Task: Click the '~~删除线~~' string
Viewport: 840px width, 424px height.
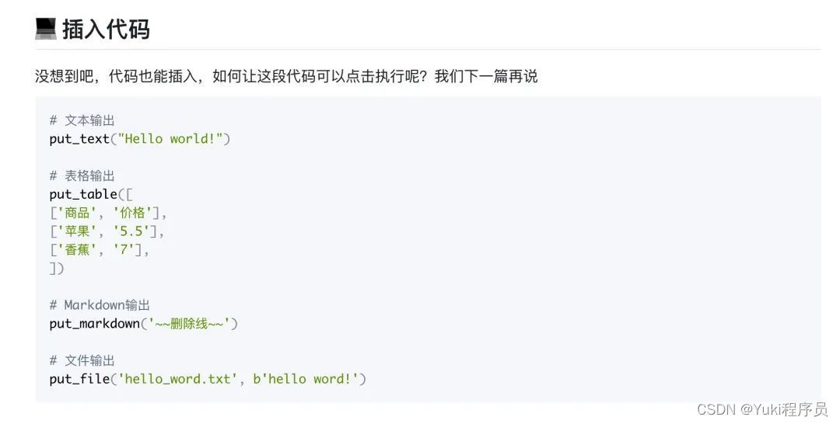Action: [x=188, y=324]
